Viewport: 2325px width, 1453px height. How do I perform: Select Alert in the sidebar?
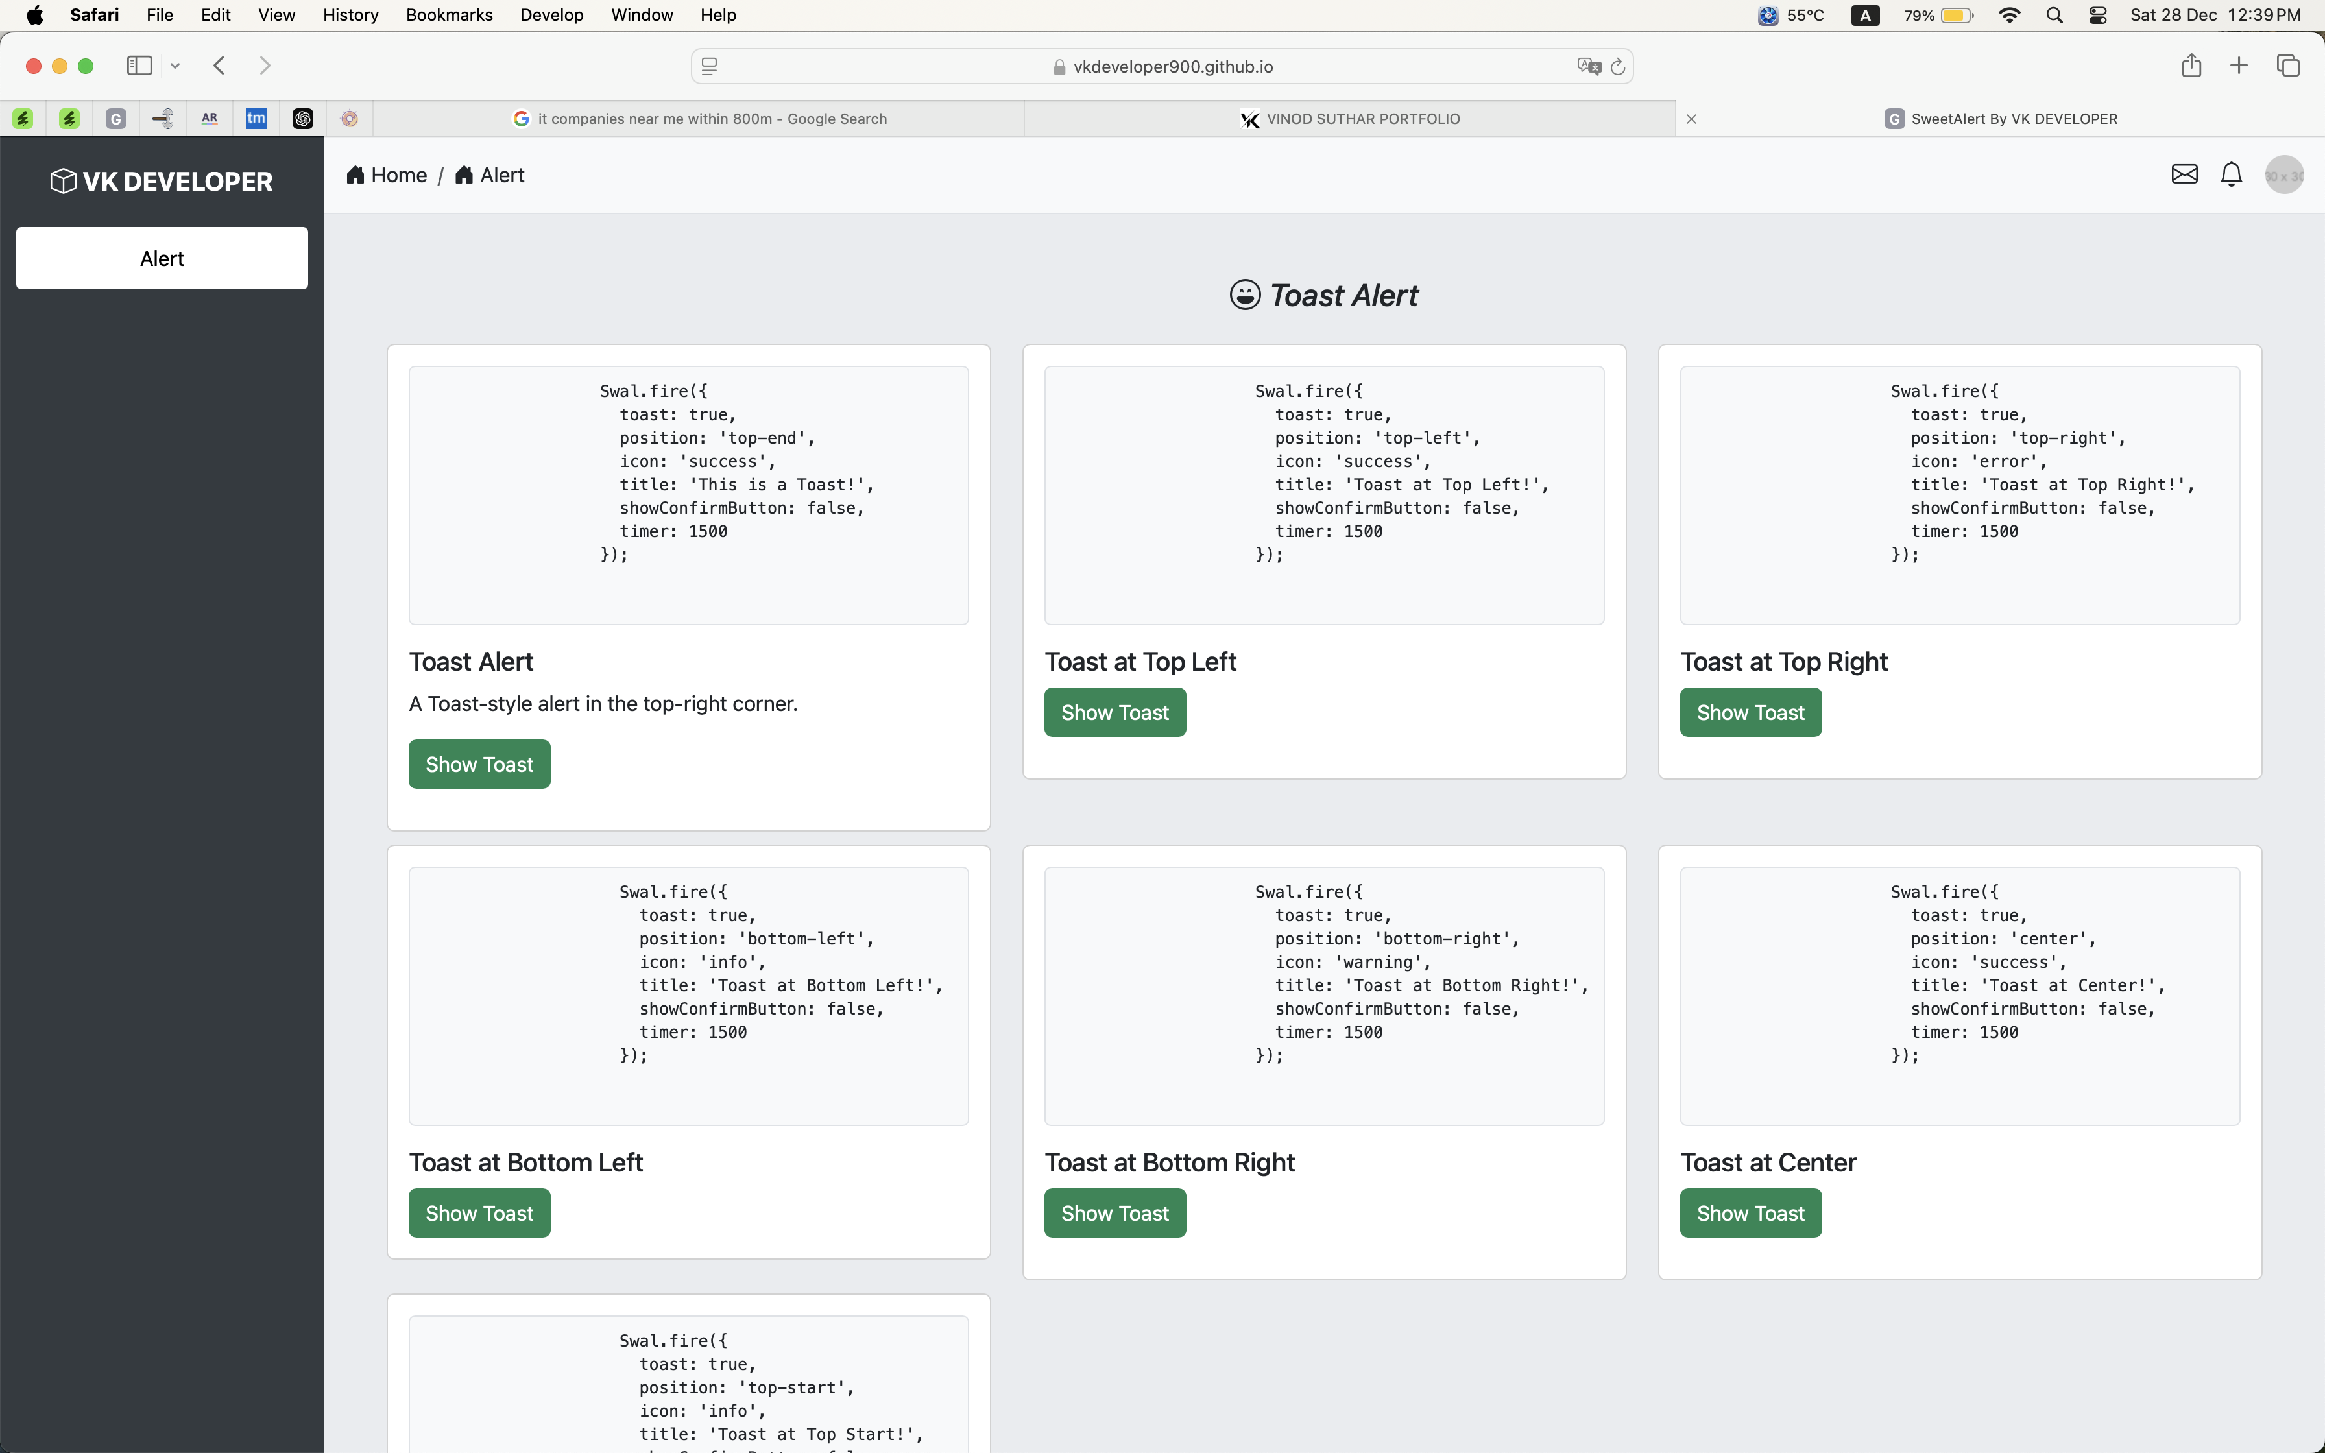pyautogui.click(x=162, y=258)
